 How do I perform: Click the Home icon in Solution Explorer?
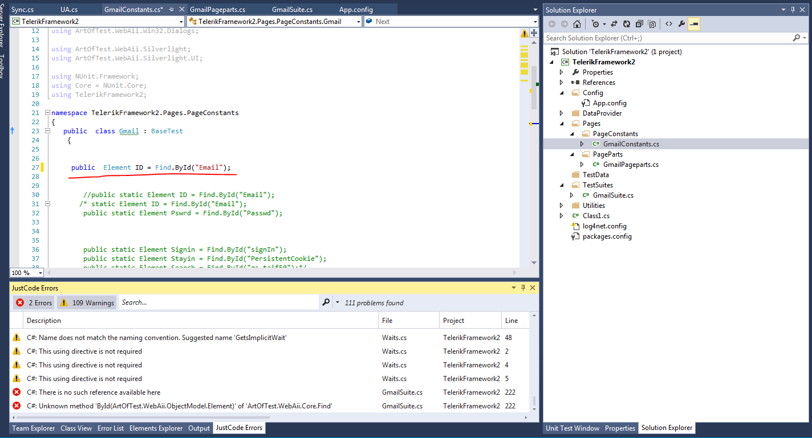point(577,24)
